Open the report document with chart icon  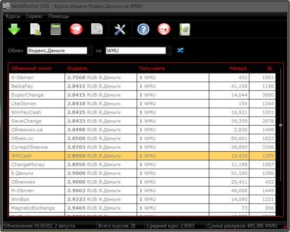(x=35, y=29)
